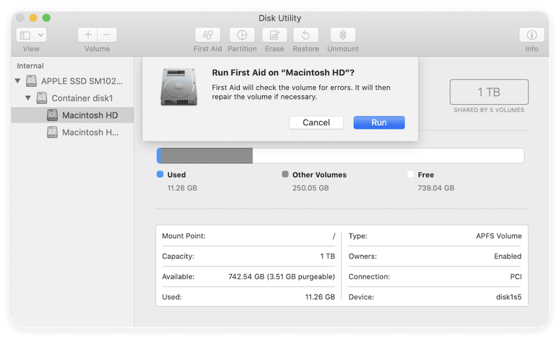Add a volume with plus button
Viewport: 560px width, 338px height.
click(x=88, y=35)
